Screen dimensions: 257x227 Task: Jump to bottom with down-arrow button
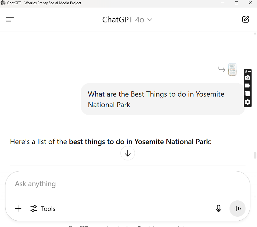coord(127,153)
